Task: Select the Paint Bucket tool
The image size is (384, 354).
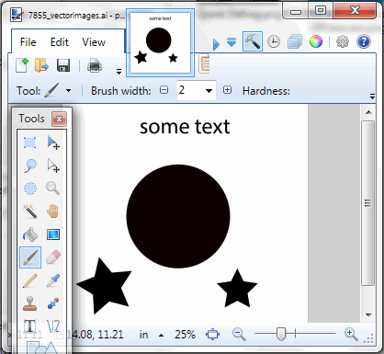Action: tap(30, 234)
